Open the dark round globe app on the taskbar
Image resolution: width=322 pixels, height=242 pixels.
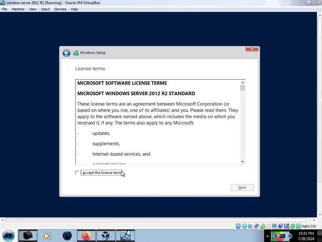point(67,236)
